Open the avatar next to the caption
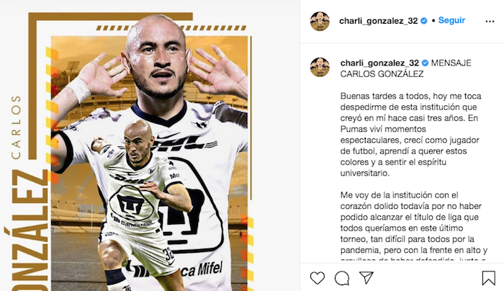The image size is (504, 291). (x=320, y=67)
